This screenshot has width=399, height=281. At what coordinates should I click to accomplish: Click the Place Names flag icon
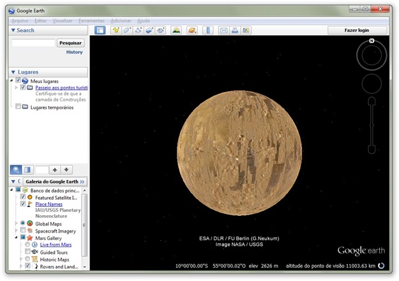30,204
